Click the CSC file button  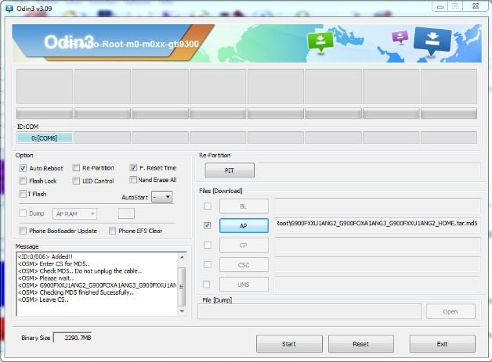click(244, 265)
